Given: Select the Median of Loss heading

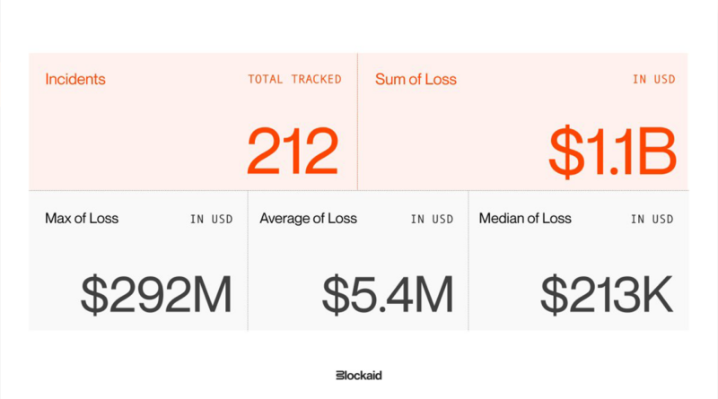Looking at the screenshot, I should (525, 218).
